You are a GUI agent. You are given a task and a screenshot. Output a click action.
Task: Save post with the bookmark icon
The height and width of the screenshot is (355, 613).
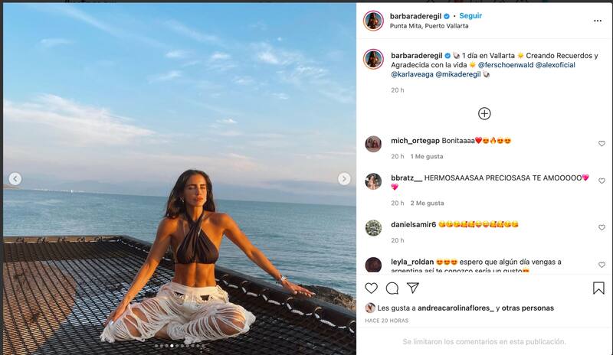coord(598,288)
